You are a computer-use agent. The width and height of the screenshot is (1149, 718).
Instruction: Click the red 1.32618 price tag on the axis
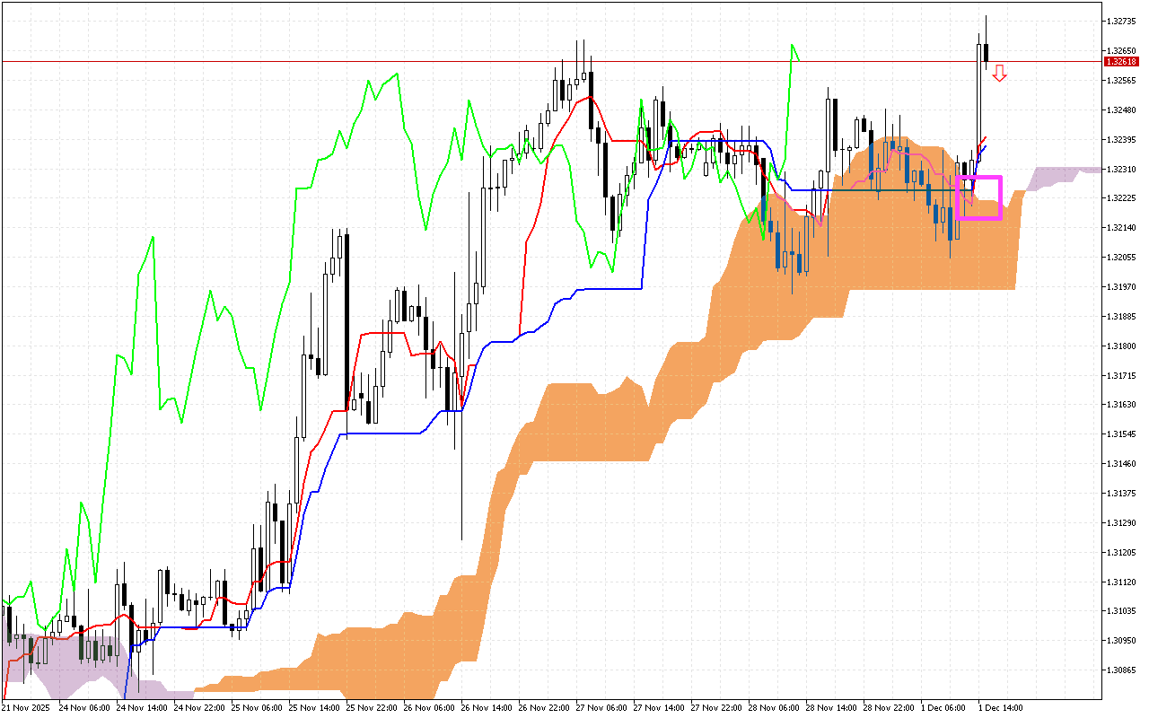click(1121, 63)
